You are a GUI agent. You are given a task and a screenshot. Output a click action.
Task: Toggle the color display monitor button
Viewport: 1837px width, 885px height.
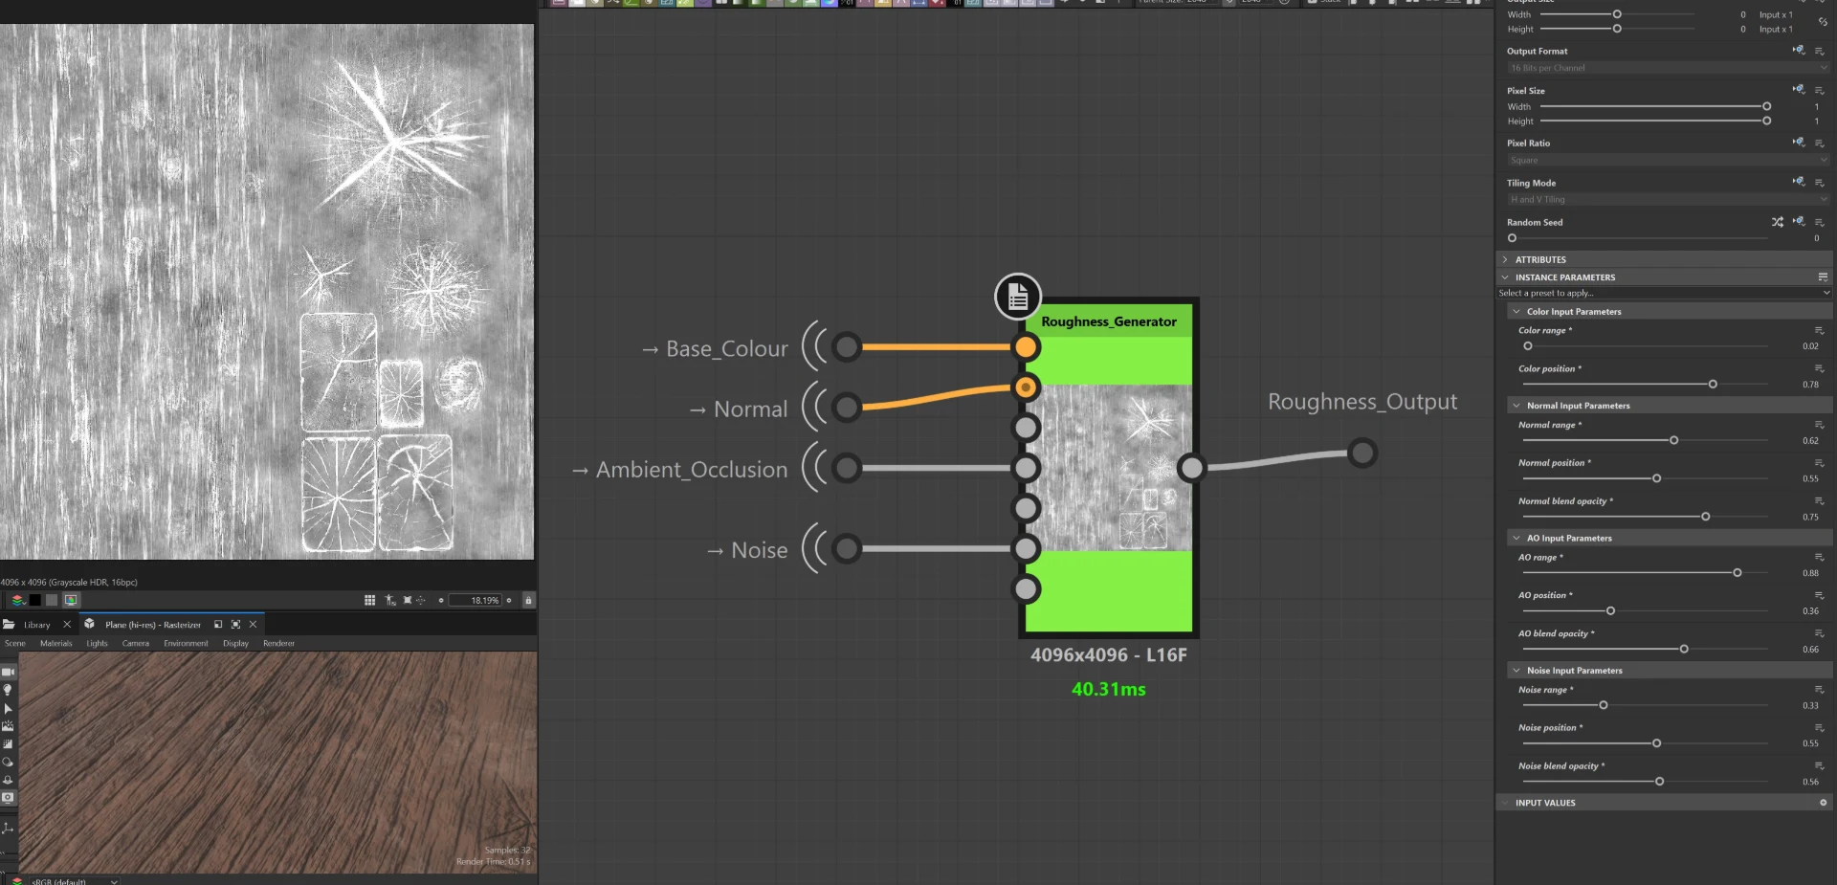tap(71, 600)
